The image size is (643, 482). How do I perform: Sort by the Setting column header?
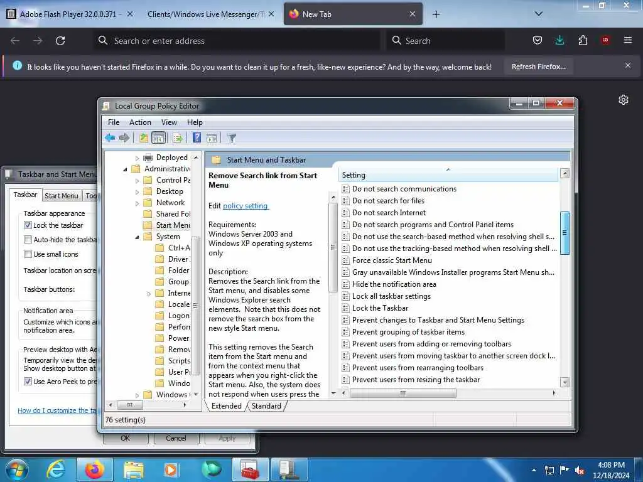[448, 175]
